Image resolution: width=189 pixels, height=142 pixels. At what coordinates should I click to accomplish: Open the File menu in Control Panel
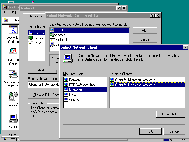tap(6, 13)
